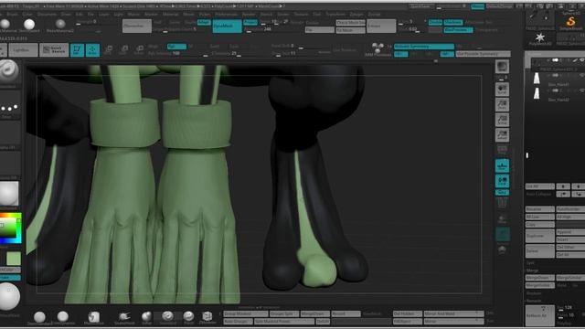
Task: Choose the MatchMaker brush
Action: tap(93, 318)
